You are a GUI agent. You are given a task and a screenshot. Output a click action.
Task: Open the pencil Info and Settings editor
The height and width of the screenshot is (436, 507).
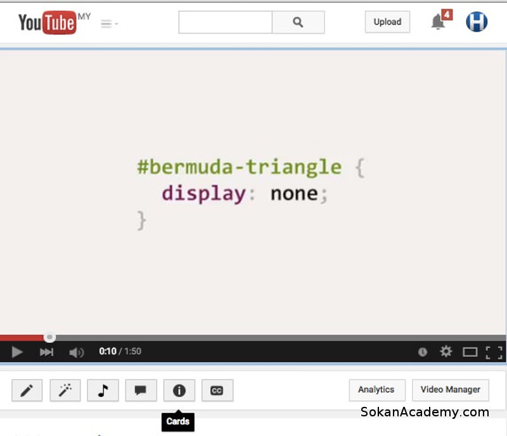coord(27,390)
